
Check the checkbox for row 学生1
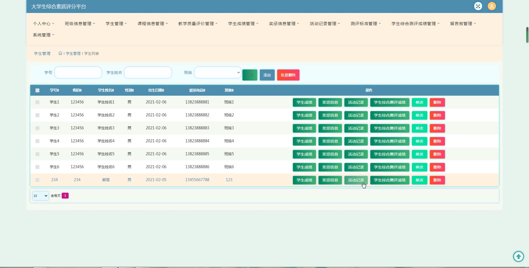point(37,102)
